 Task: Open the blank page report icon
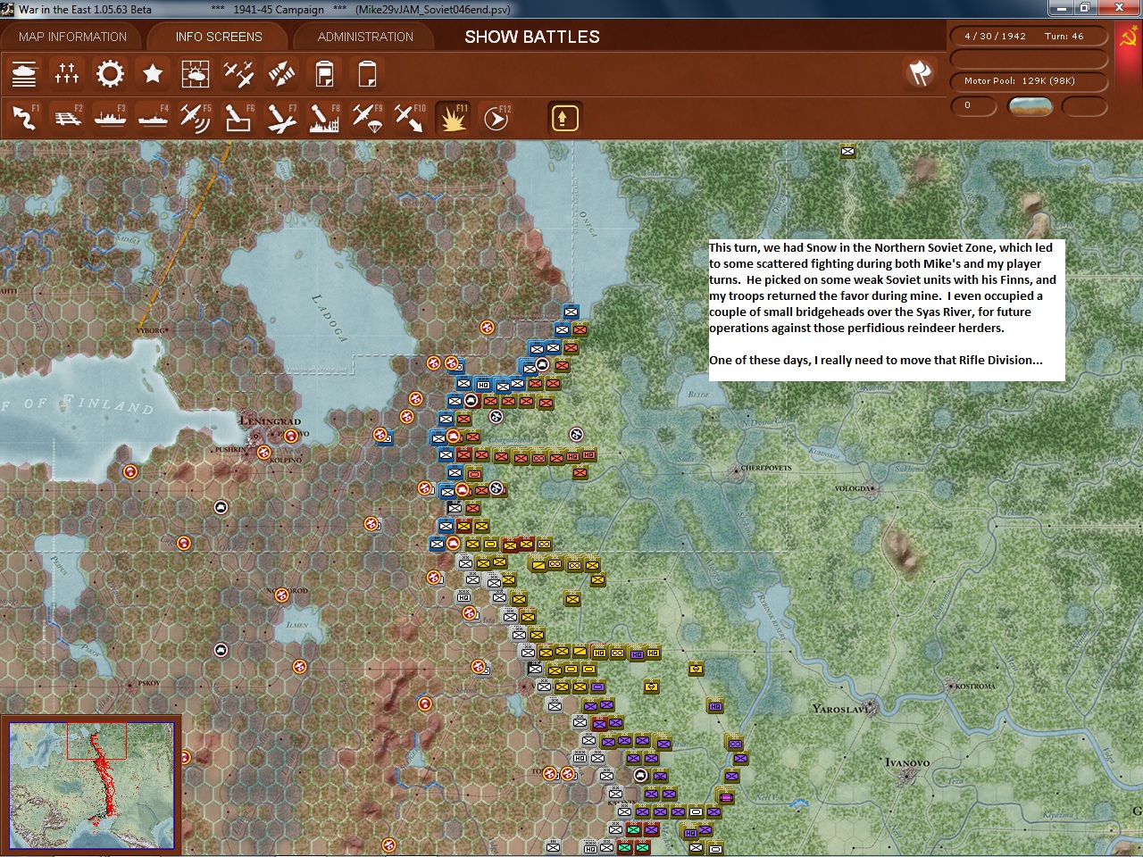(367, 73)
